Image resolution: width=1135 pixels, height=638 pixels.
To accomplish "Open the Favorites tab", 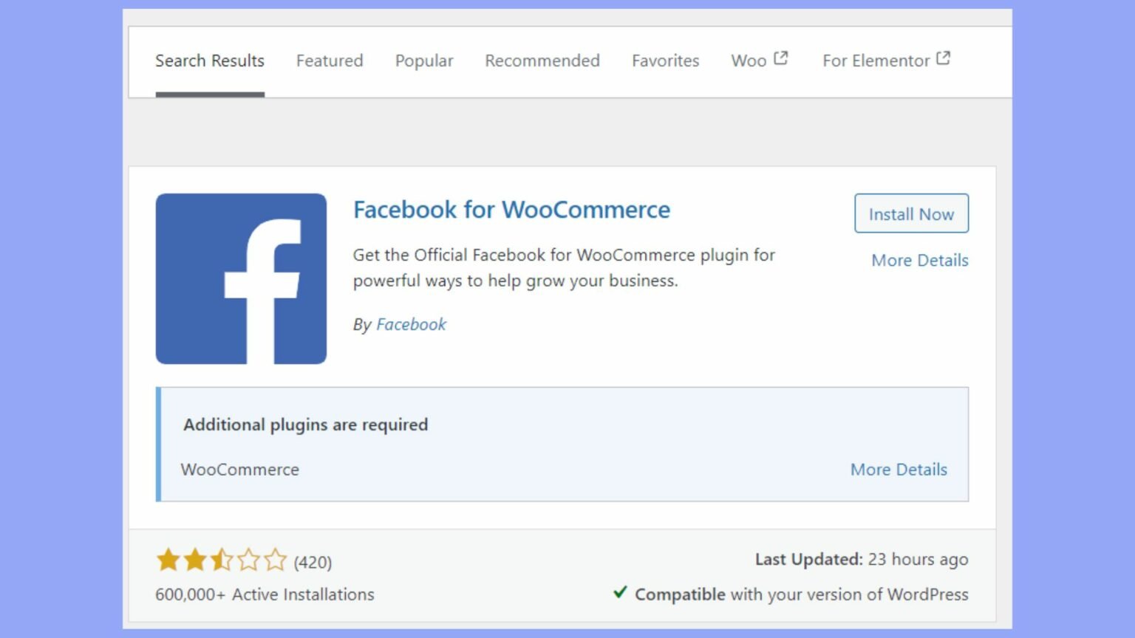I will tap(664, 61).
